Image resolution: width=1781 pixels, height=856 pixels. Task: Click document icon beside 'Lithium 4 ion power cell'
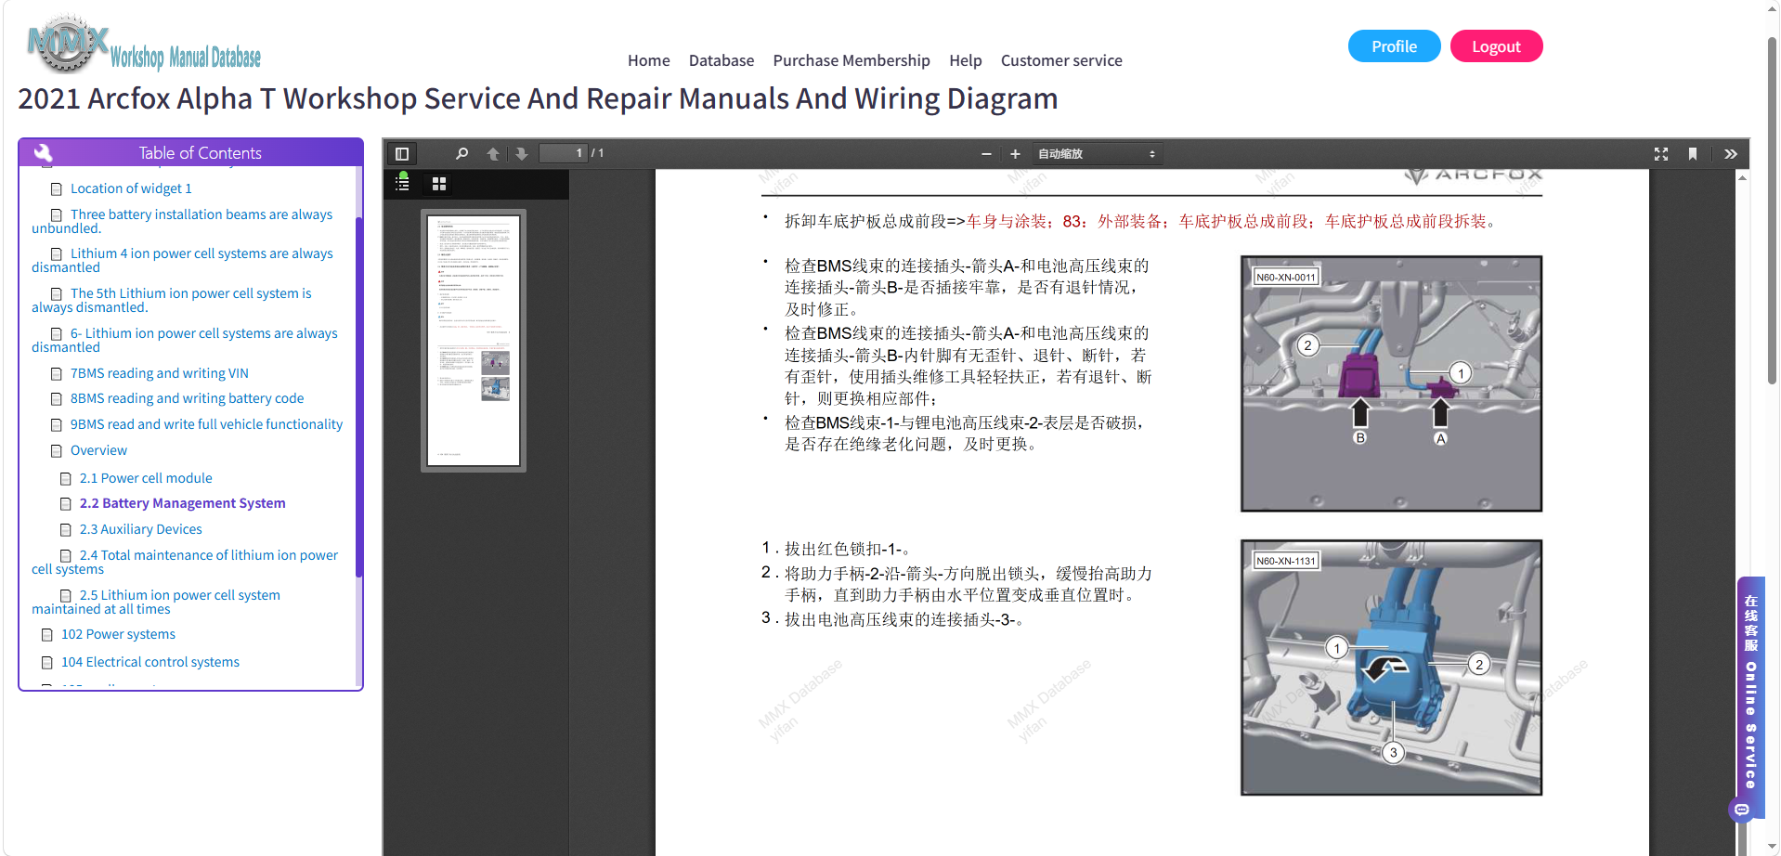click(x=57, y=254)
